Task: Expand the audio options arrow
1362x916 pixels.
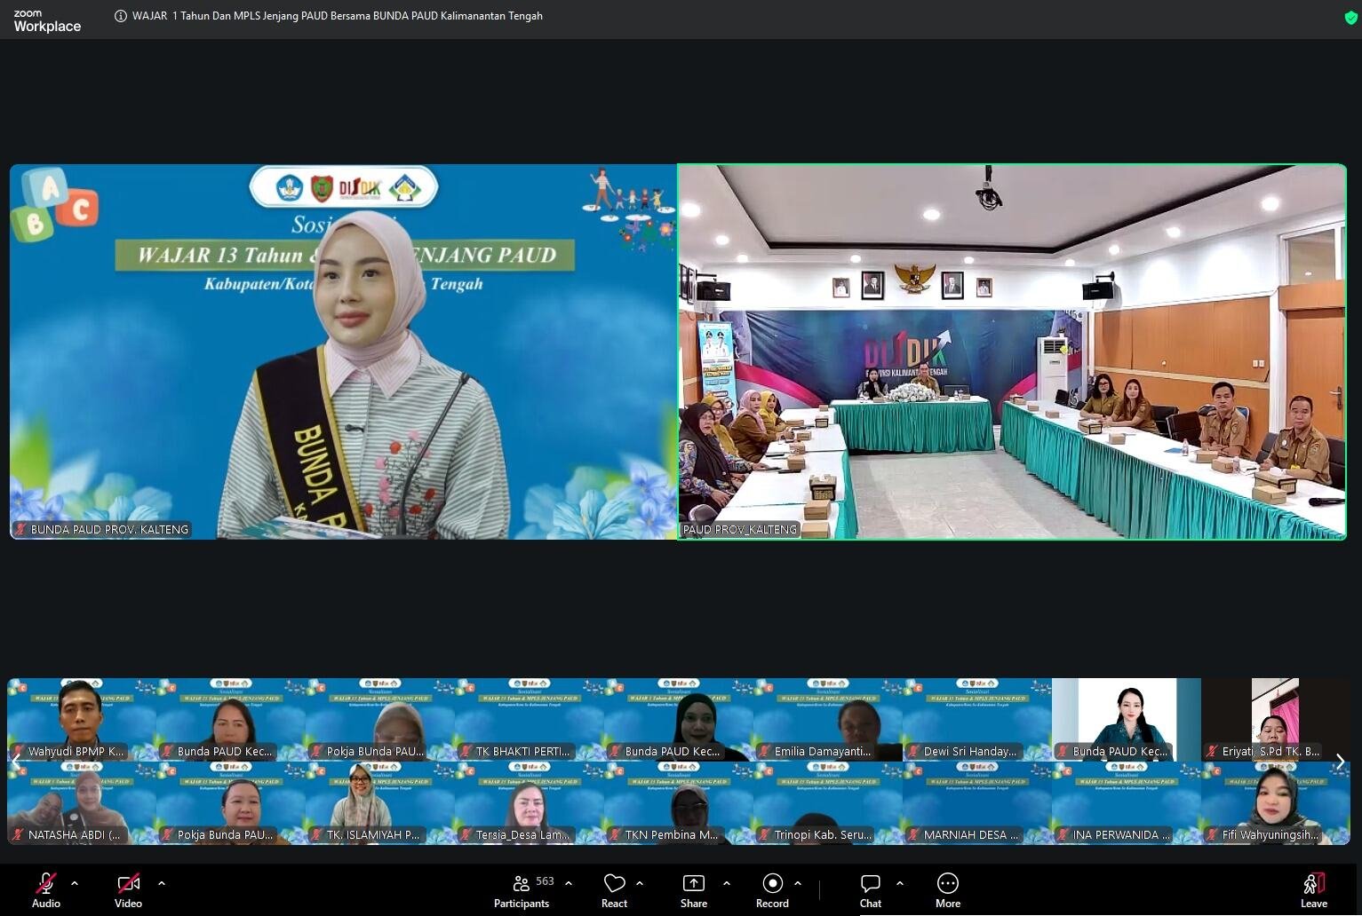Action: (x=75, y=883)
